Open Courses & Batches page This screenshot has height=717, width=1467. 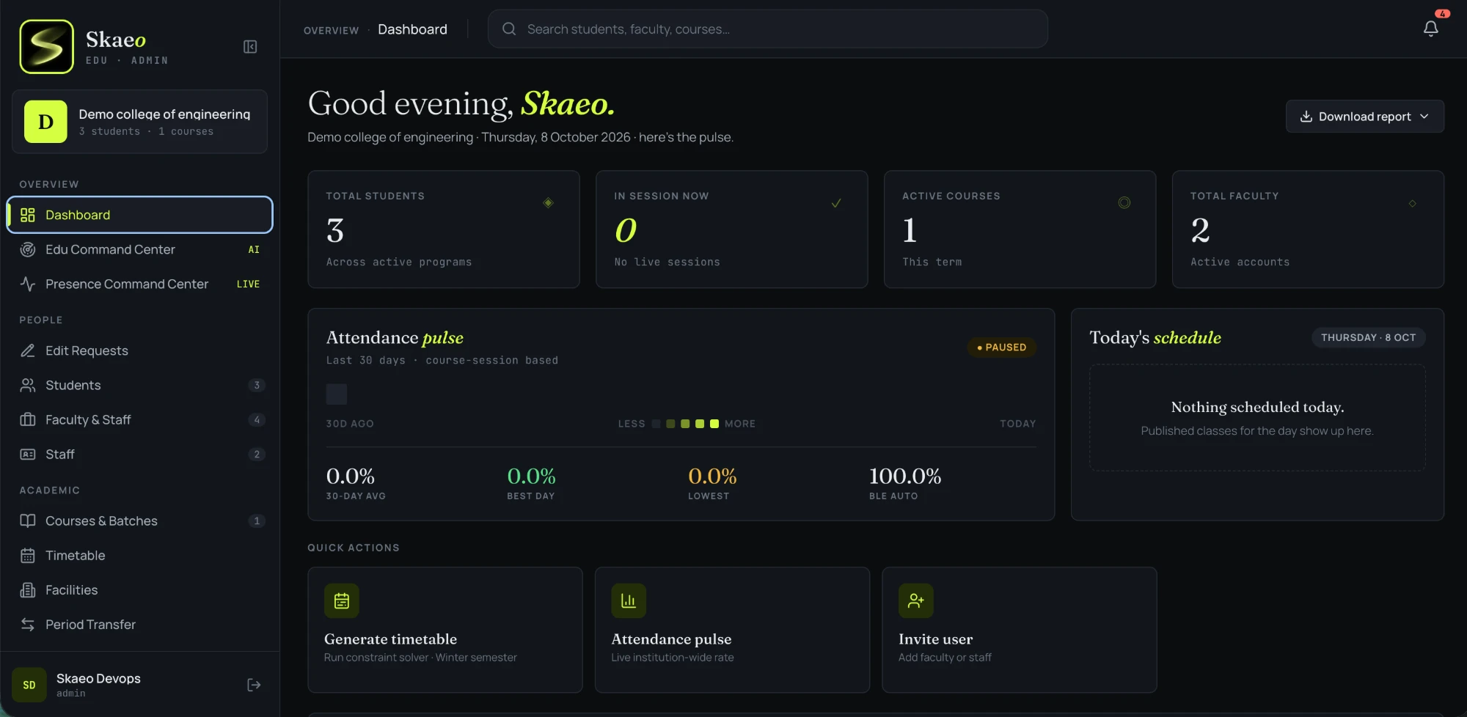click(x=139, y=521)
